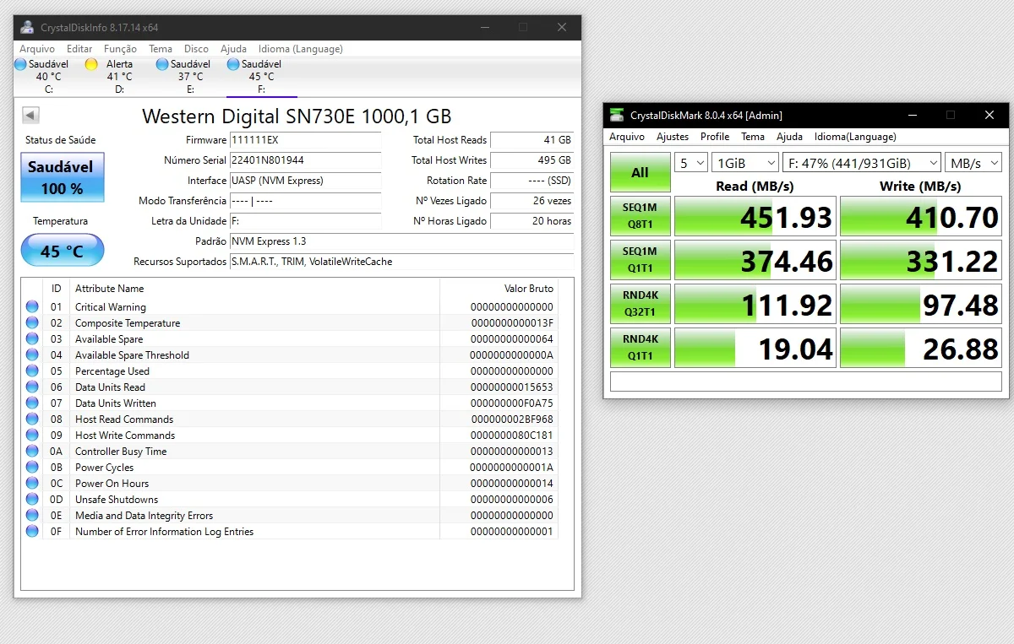Run the RND4K Q32T1 benchmark
1014x644 pixels.
tap(640, 304)
